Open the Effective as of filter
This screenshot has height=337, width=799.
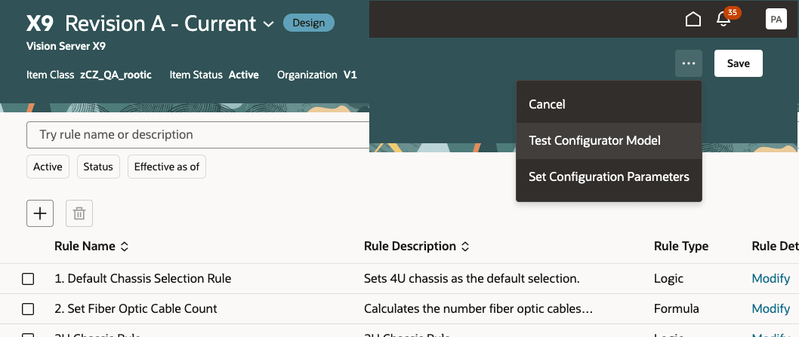[x=167, y=167]
